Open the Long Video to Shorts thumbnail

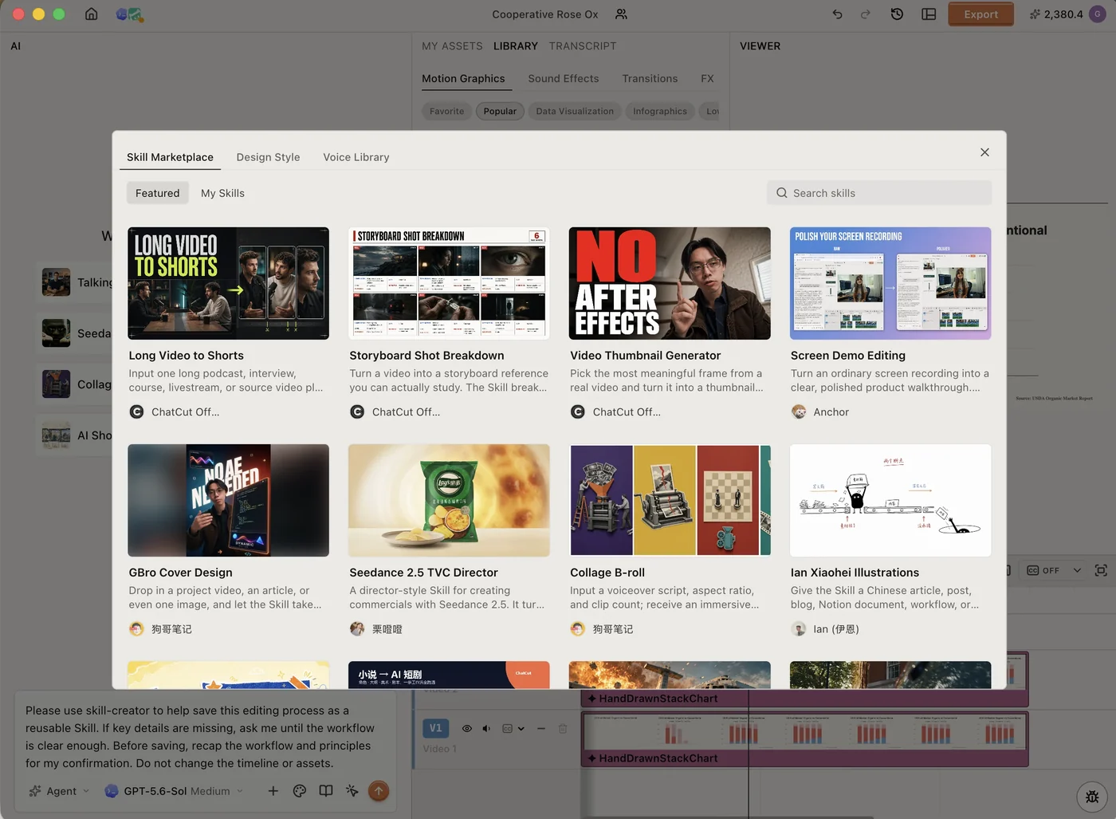[228, 283]
